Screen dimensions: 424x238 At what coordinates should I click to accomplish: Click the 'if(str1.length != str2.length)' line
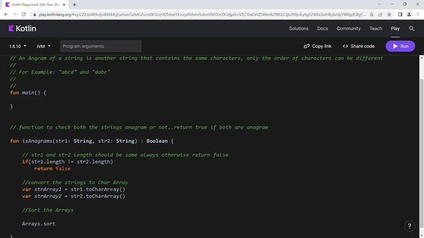(68, 161)
